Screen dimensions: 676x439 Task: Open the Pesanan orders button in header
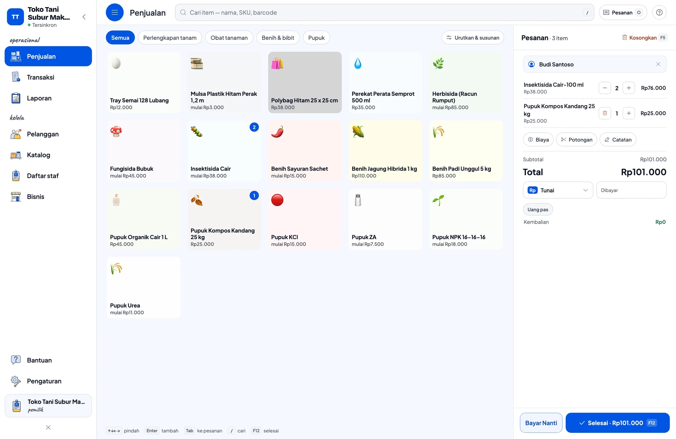click(x=623, y=12)
